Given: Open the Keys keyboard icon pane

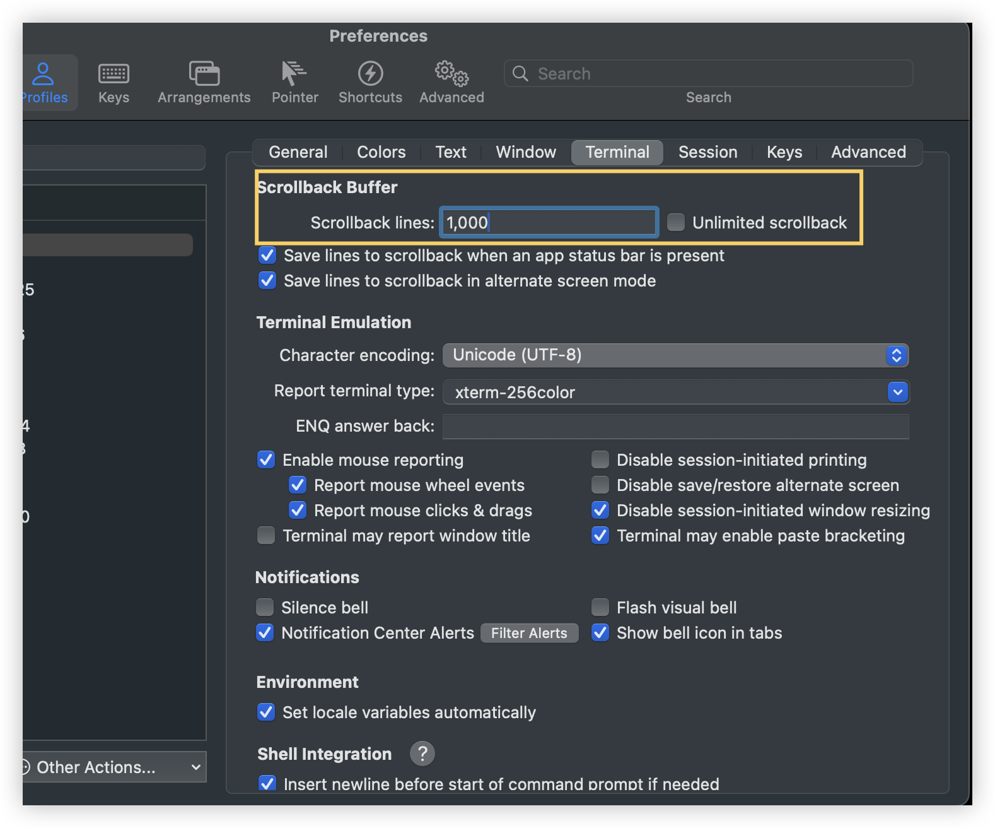Looking at the screenshot, I should 113,83.
